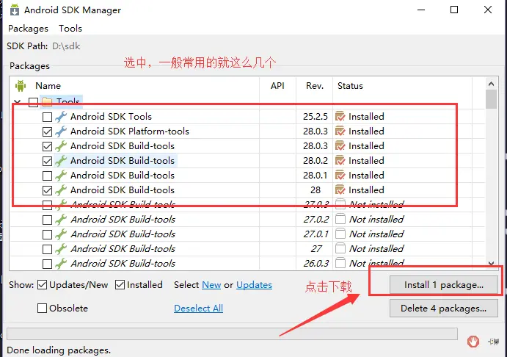507x357 pixels.
Task: Click wrench icon of Build-tools 27.0.2 row
Action: click(x=61, y=220)
